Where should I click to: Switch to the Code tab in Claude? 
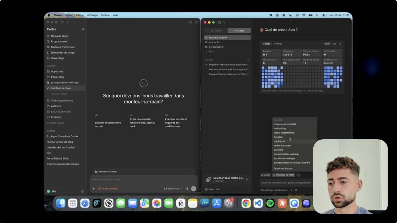click(239, 30)
